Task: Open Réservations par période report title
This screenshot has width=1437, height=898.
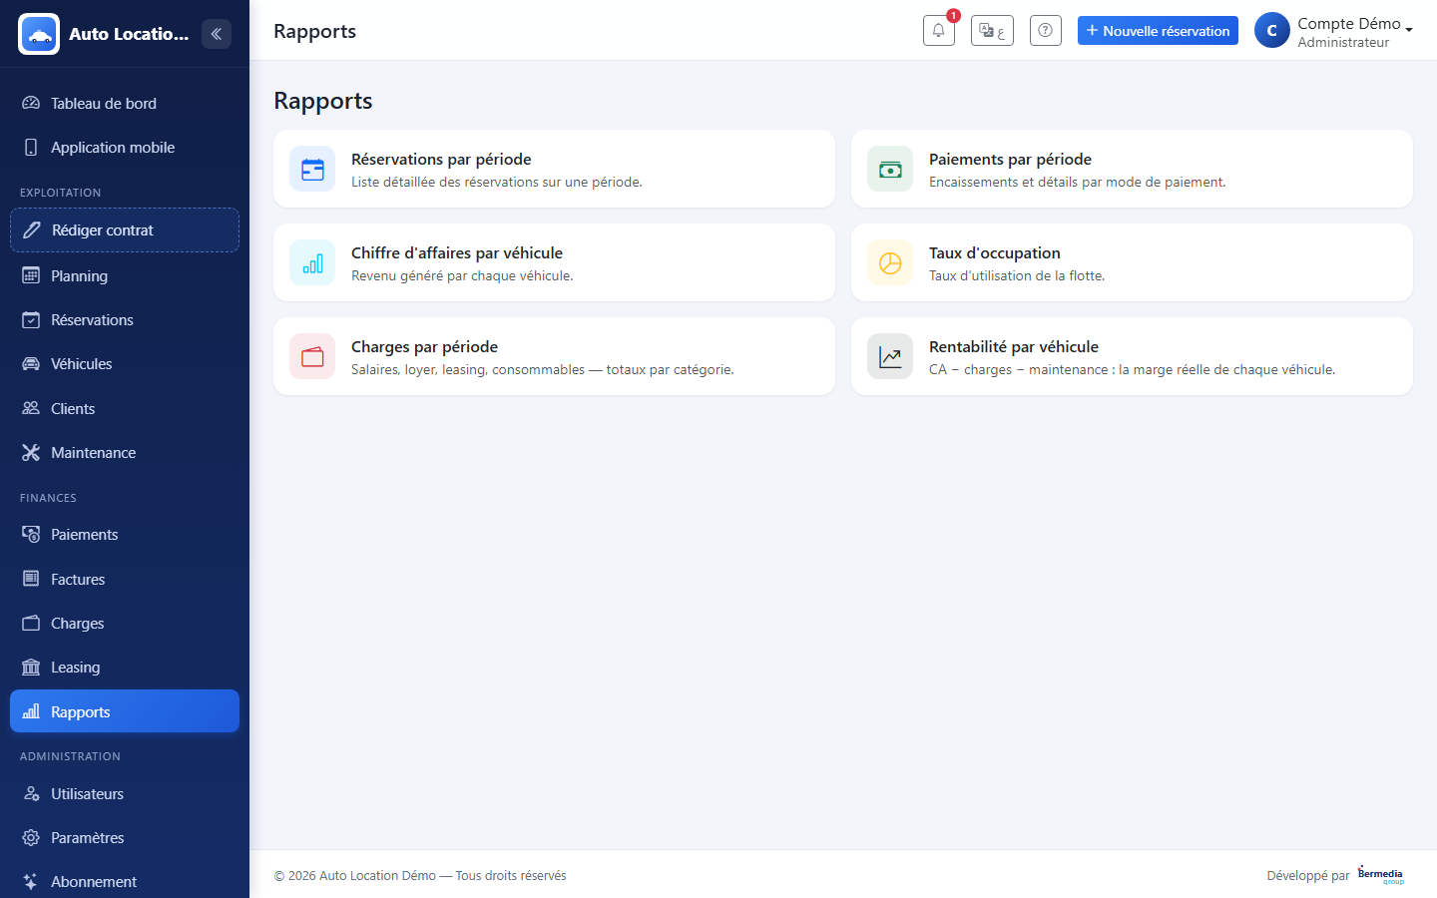Action: pos(441,159)
